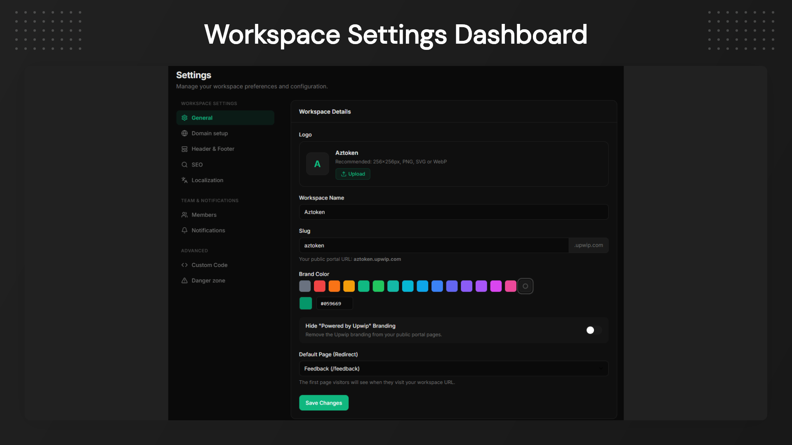Open the Danger zone section

click(x=225, y=281)
